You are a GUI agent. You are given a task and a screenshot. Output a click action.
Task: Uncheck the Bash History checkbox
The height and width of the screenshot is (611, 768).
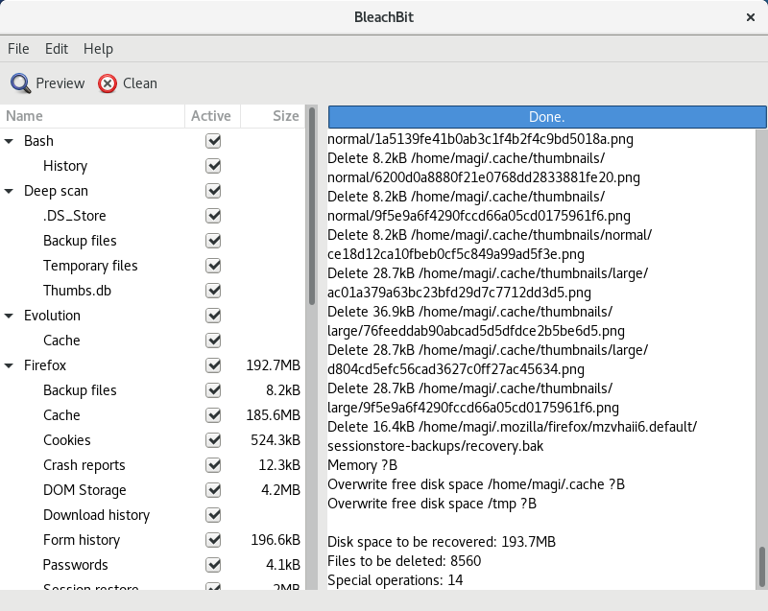click(x=213, y=166)
